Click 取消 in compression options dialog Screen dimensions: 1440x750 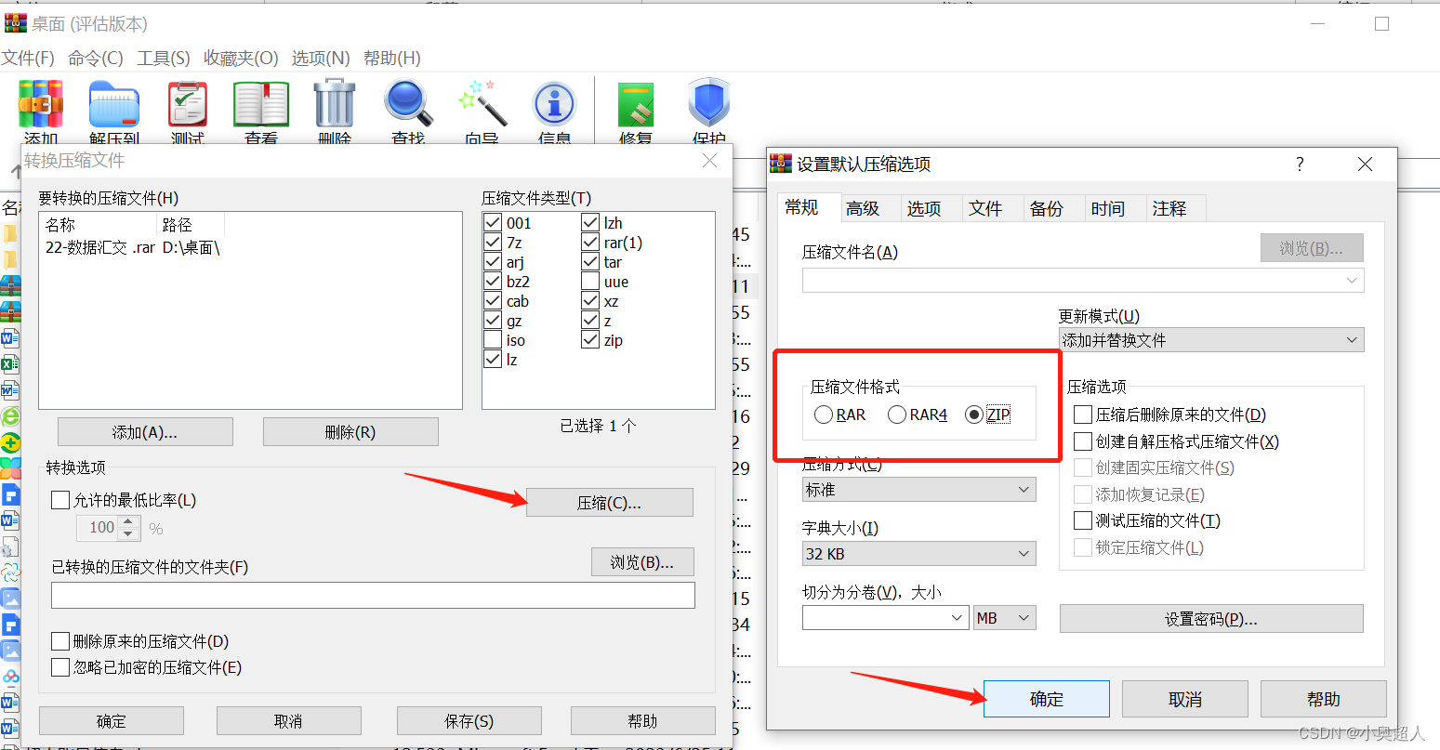pos(1185,699)
